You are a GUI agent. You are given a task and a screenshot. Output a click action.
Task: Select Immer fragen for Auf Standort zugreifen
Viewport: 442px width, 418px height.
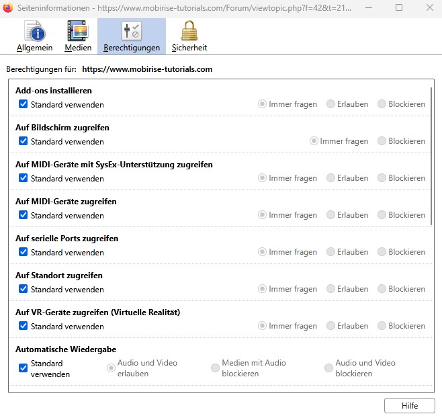pyautogui.click(x=262, y=289)
